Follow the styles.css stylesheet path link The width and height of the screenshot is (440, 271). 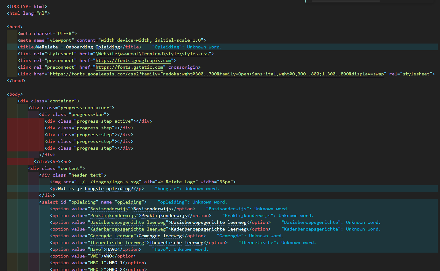[152, 54]
